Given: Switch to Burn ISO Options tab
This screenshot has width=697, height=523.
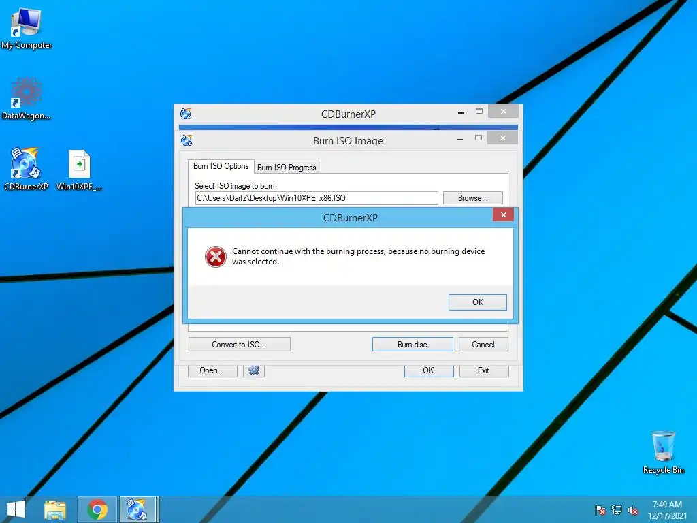Looking at the screenshot, I should [x=221, y=166].
